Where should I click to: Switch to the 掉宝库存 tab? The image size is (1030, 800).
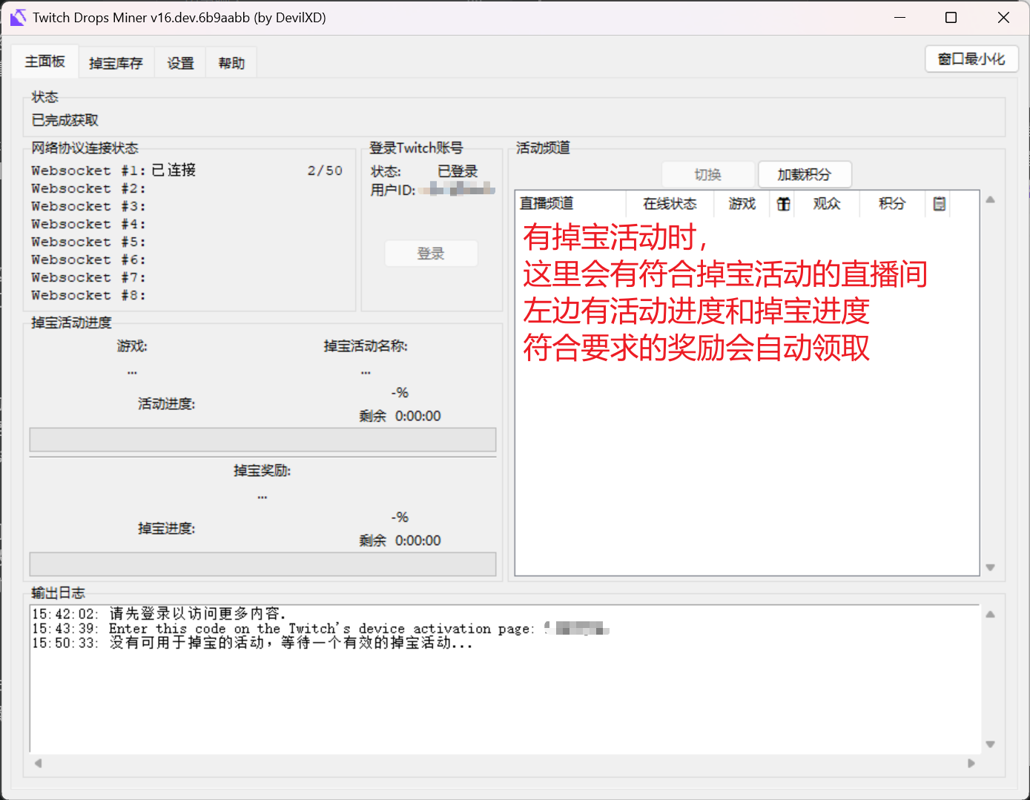116,63
